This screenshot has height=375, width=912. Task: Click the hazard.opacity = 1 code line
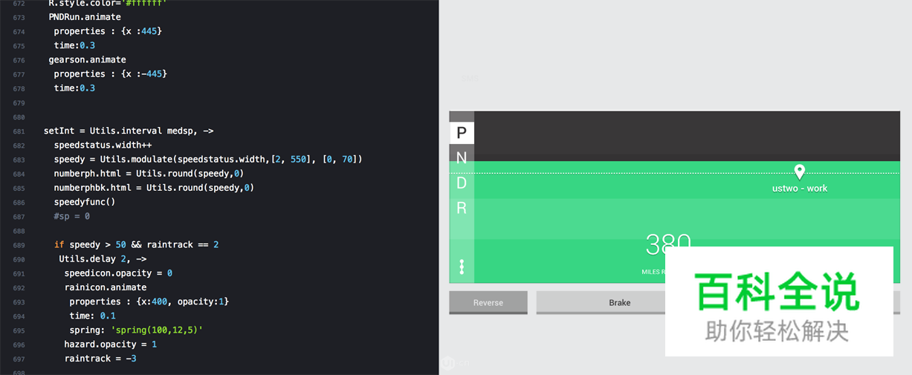pos(111,345)
